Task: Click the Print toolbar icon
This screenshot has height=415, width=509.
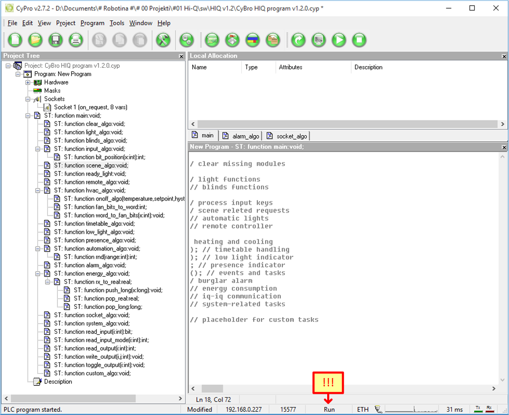Action: tap(76, 40)
